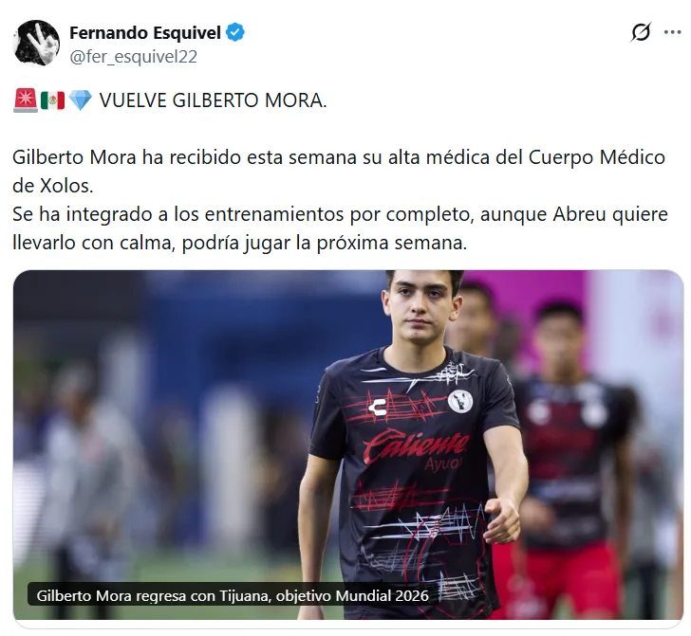This screenshot has height=636, width=691.
Task: Click the white Charly logo on the shirt
Action: click(378, 407)
